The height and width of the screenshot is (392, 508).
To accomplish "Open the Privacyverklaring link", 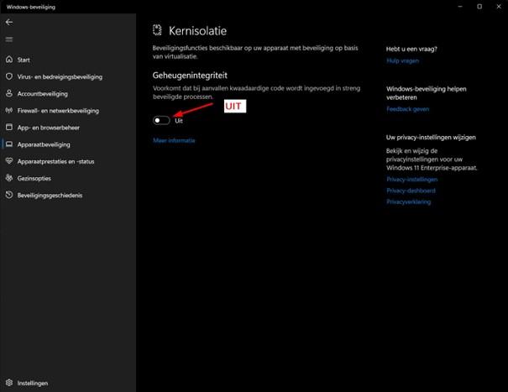I will (409, 201).
